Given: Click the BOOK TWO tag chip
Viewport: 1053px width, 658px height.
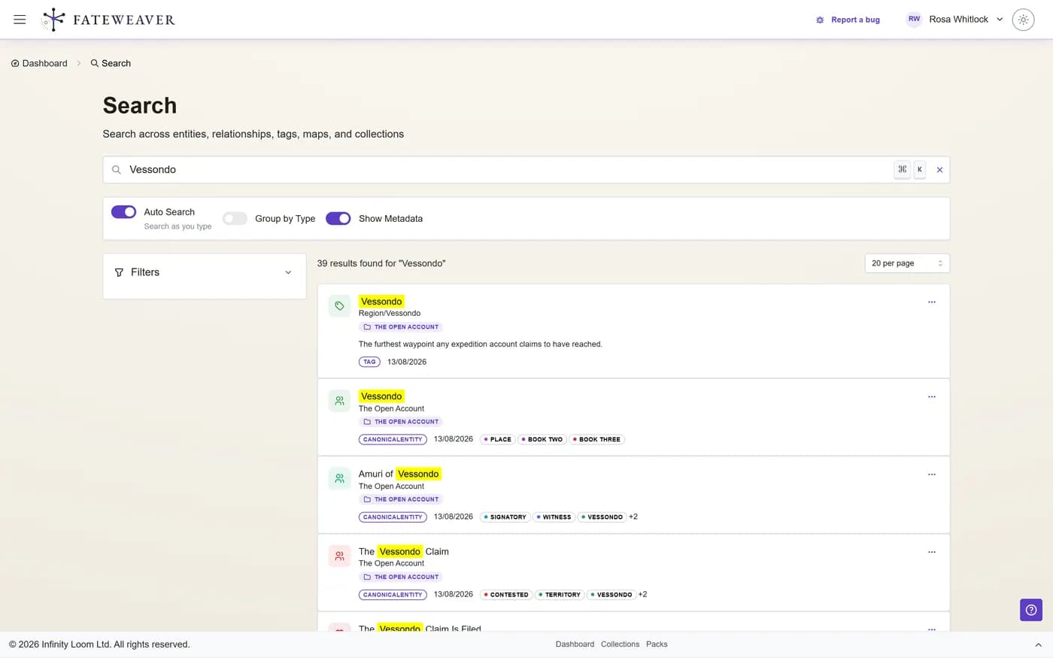Looking at the screenshot, I should coord(542,439).
